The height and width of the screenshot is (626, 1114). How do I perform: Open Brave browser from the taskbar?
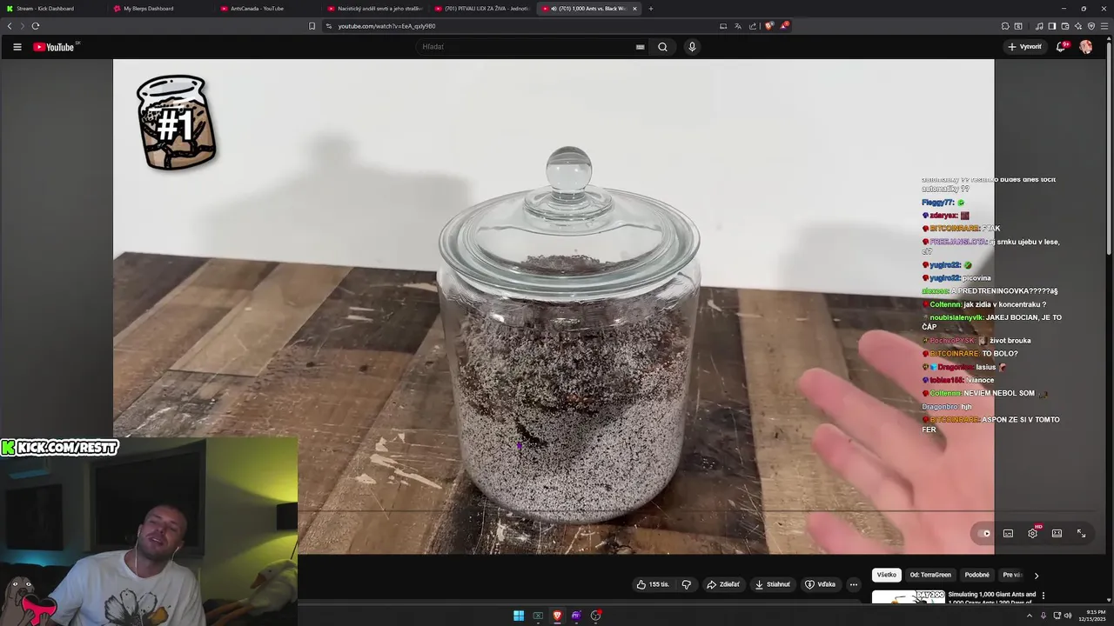point(557,616)
